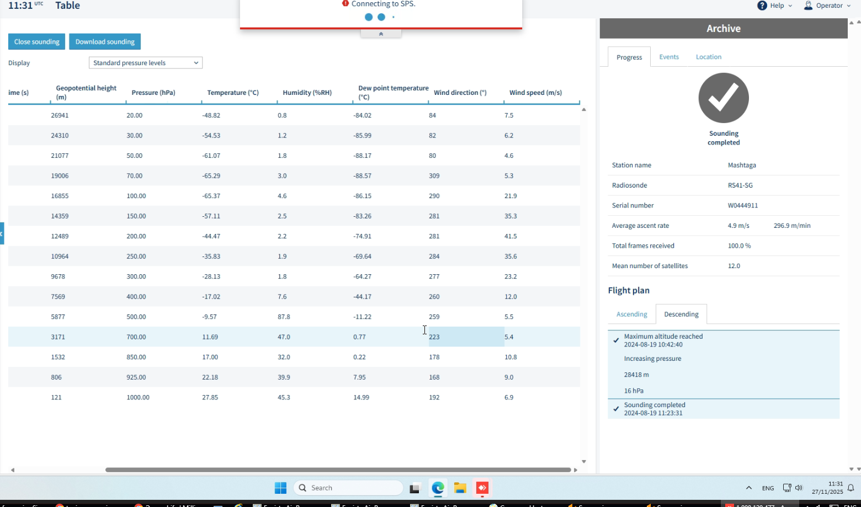
Task: Click the Download sounding button
Action: tap(105, 41)
